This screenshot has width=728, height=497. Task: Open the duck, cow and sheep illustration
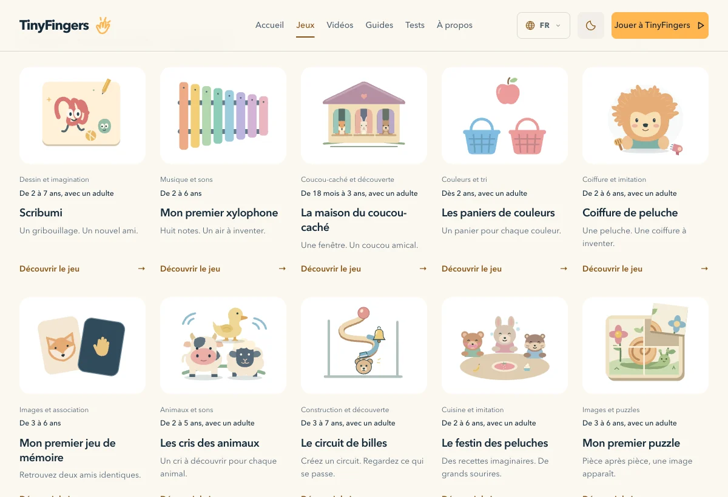[x=223, y=345]
